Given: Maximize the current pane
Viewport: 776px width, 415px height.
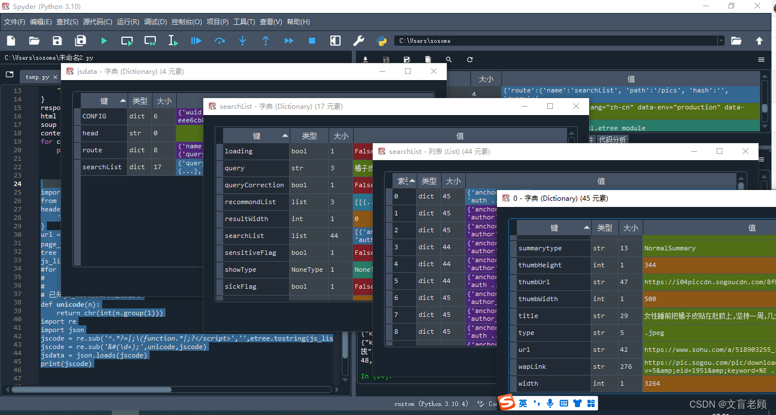Looking at the screenshot, I should click(x=335, y=41).
